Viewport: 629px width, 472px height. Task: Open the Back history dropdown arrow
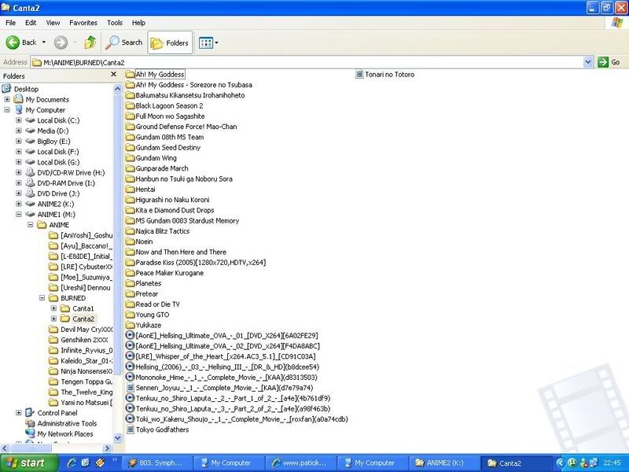[44, 42]
